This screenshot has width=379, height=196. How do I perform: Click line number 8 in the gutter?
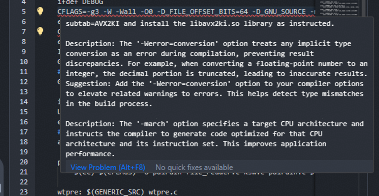coord(23,42)
